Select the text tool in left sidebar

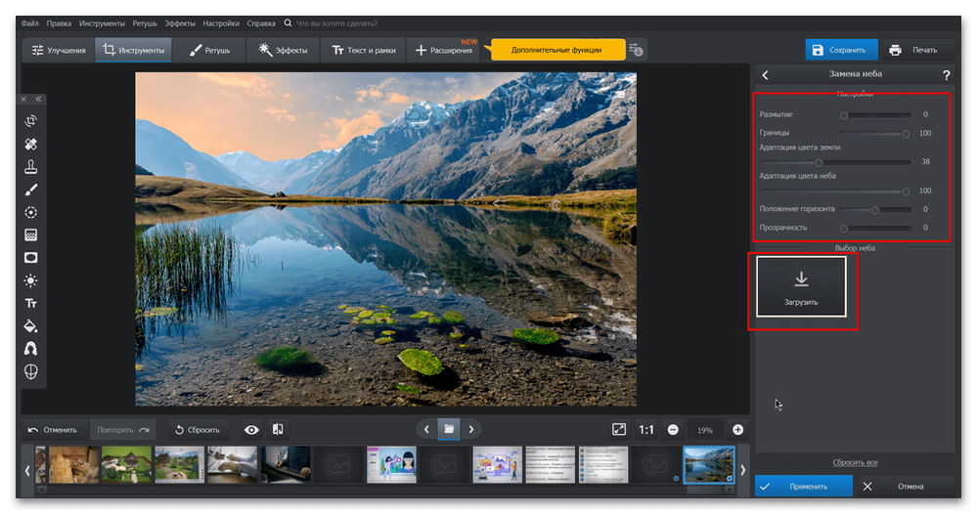[x=30, y=303]
